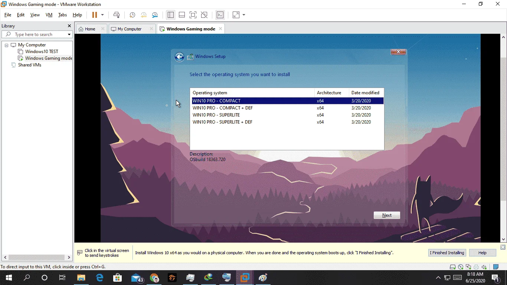Screen dimensions: 507x285
Task: Open the Help menu
Action: click(x=77, y=15)
